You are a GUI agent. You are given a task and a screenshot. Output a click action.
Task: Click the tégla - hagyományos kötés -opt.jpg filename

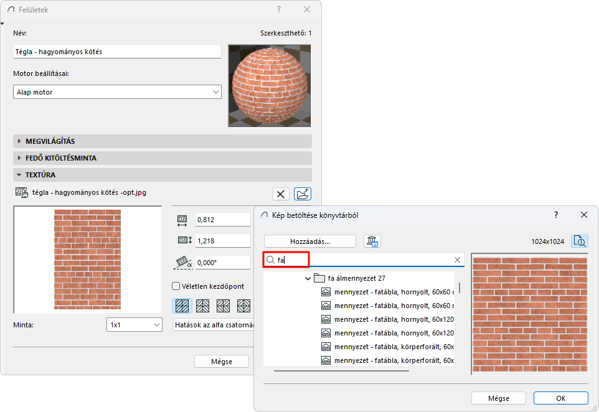[89, 192]
